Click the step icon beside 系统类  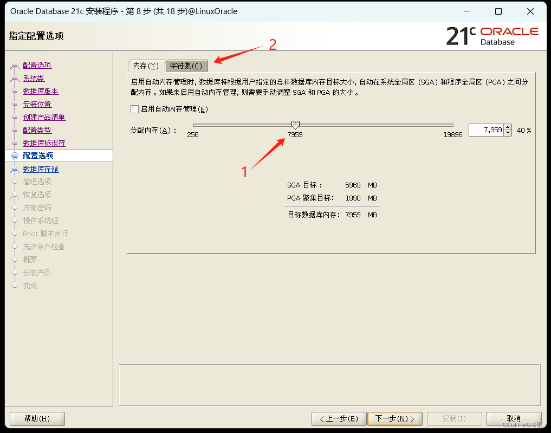pos(14,77)
